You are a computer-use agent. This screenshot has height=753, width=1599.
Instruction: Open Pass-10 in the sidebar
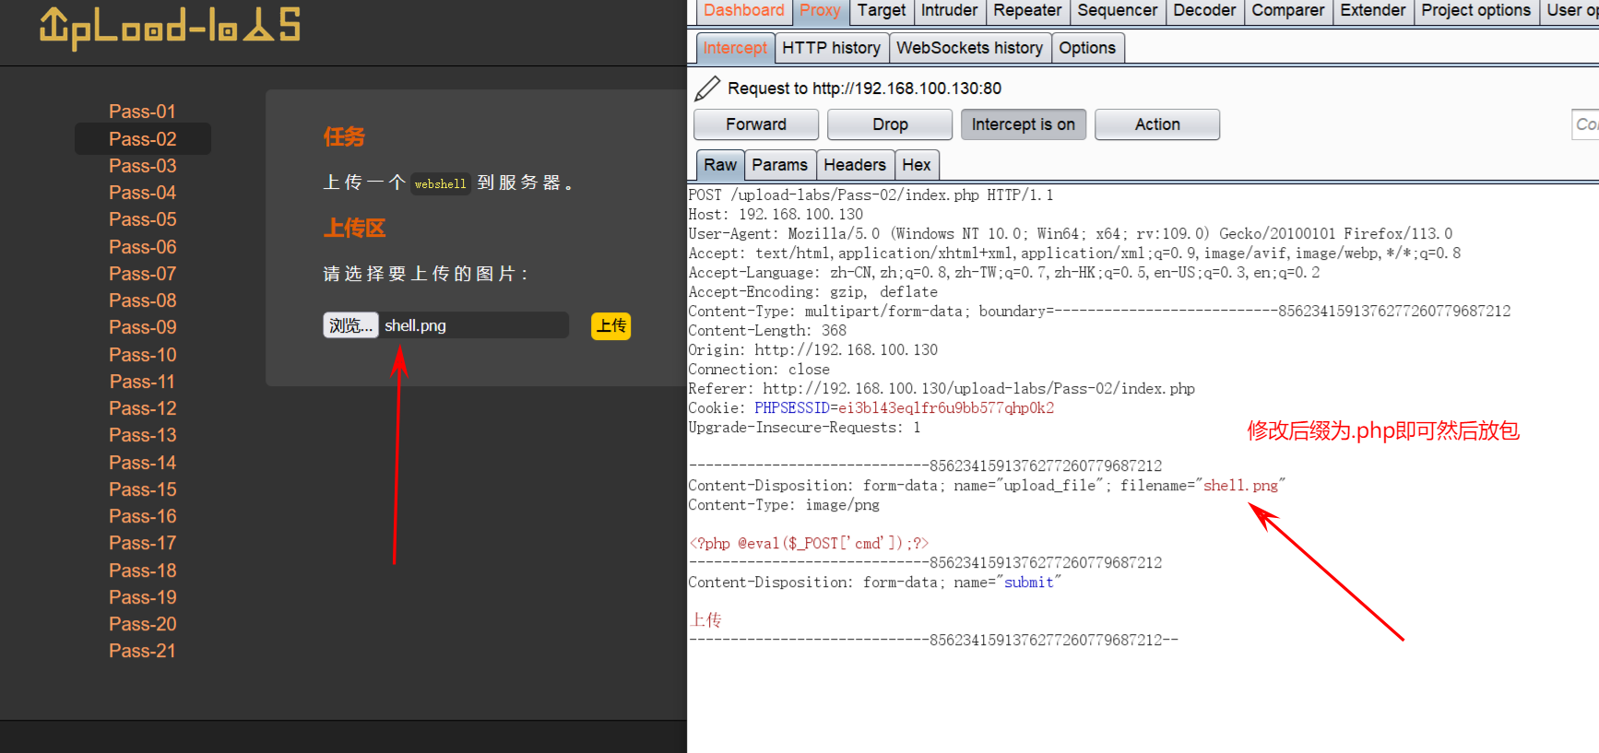tap(142, 355)
